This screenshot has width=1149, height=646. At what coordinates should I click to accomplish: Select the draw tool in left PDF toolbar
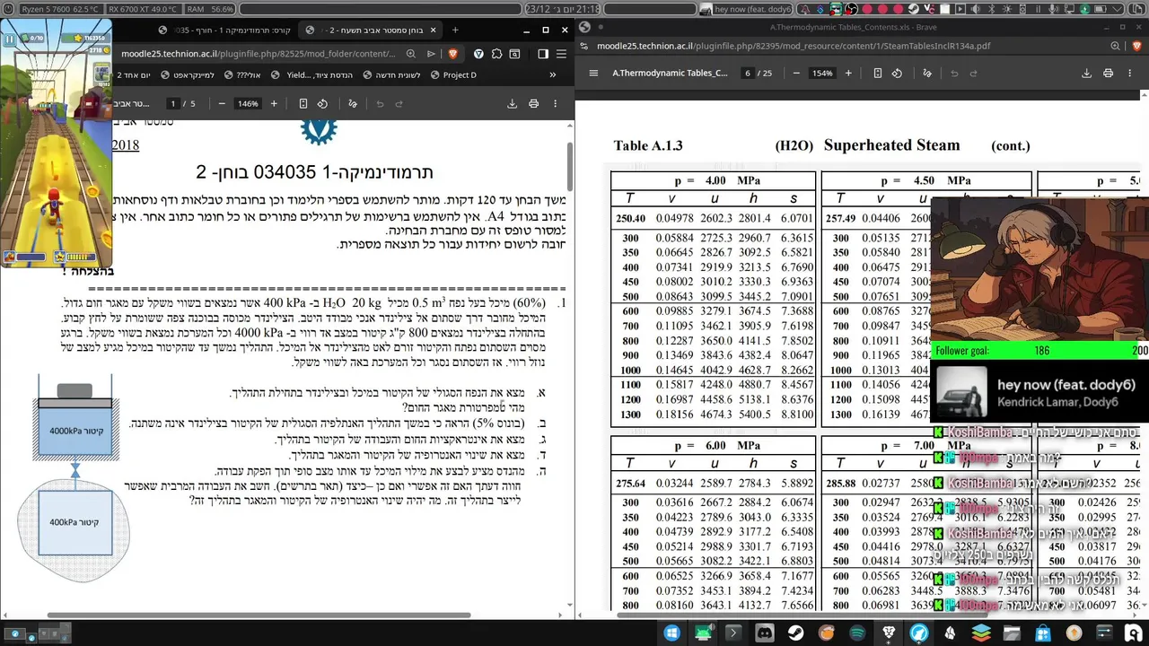point(352,104)
